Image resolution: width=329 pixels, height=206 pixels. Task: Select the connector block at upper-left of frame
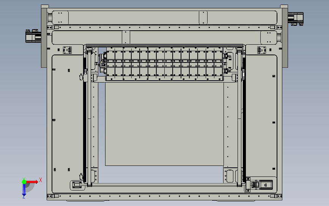[67, 50]
